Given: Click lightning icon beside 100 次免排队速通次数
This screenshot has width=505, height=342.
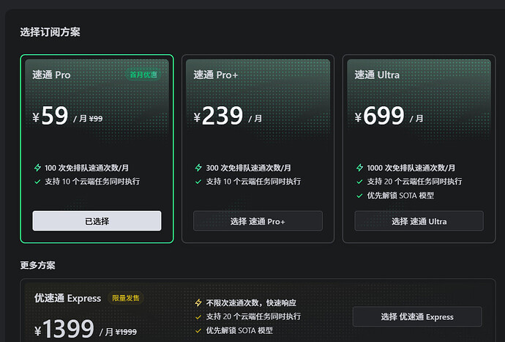Looking at the screenshot, I should point(37,168).
